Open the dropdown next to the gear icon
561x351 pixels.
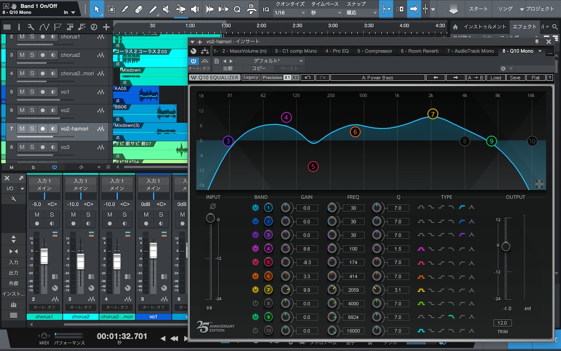point(511,69)
